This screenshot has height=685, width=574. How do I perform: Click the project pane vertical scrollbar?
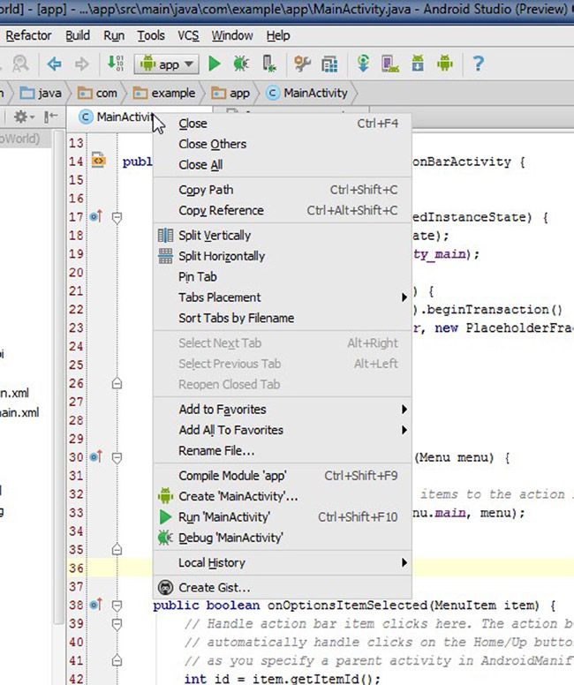(x=58, y=376)
